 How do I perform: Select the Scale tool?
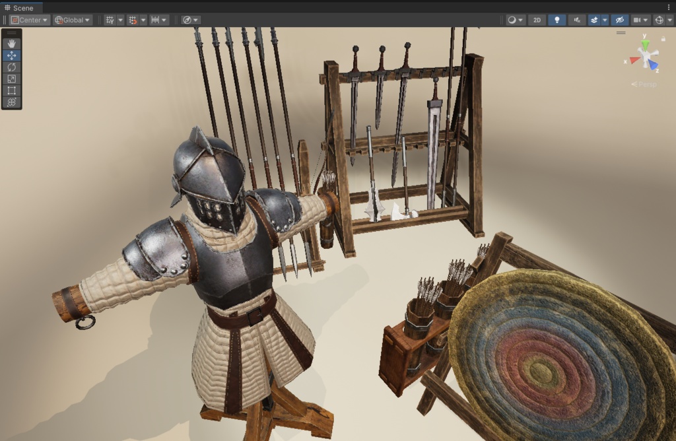(x=12, y=79)
